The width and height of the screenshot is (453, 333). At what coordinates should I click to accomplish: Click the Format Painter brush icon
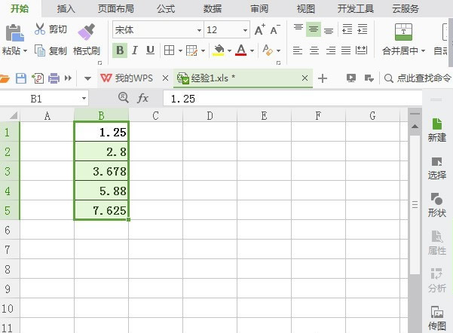[x=86, y=32]
